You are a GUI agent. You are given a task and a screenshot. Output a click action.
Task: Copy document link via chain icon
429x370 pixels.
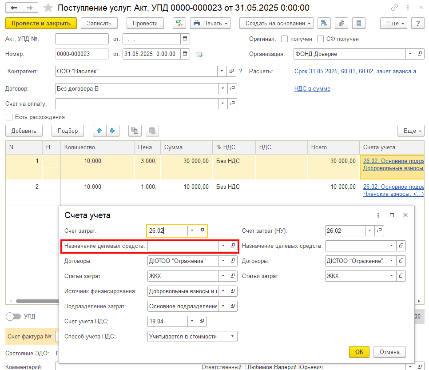pyautogui.click(x=394, y=8)
